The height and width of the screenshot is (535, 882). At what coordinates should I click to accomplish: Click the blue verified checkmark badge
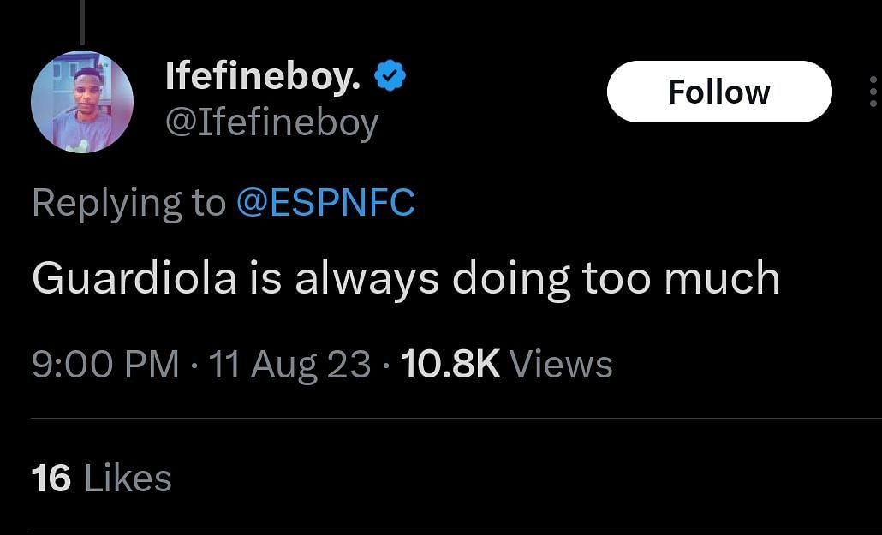pos(390,78)
